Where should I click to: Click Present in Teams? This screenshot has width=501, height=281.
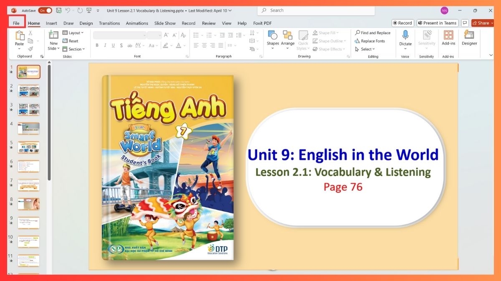tap(437, 23)
